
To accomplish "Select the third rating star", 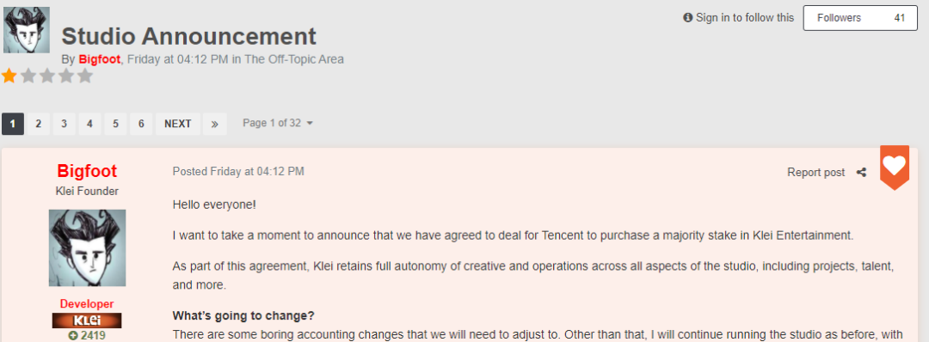I will coord(47,76).
